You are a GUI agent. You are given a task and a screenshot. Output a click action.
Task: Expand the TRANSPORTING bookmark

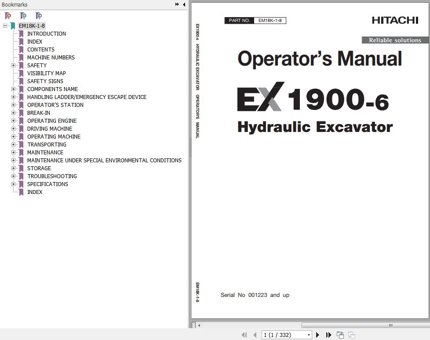13,145
